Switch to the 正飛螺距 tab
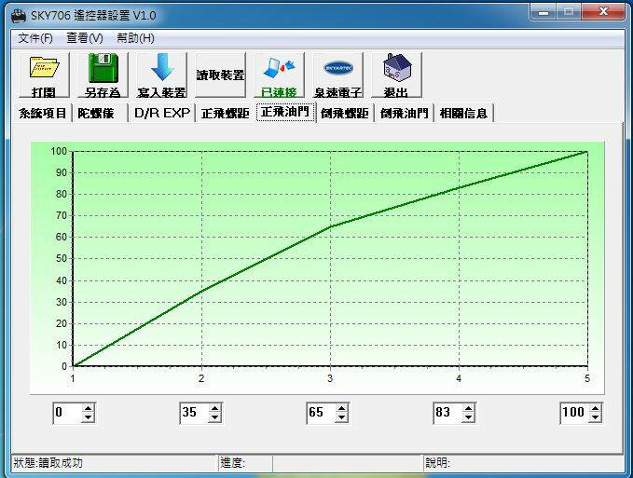The image size is (633, 478). [x=226, y=114]
